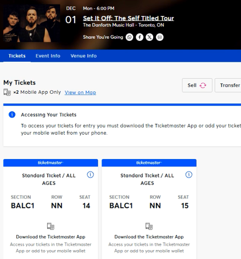Open the View on Map link
Image resolution: width=241 pixels, height=259 pixels.
coord(81,92)
